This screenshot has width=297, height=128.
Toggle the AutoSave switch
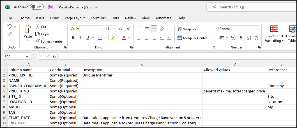(x=36, y=7)
